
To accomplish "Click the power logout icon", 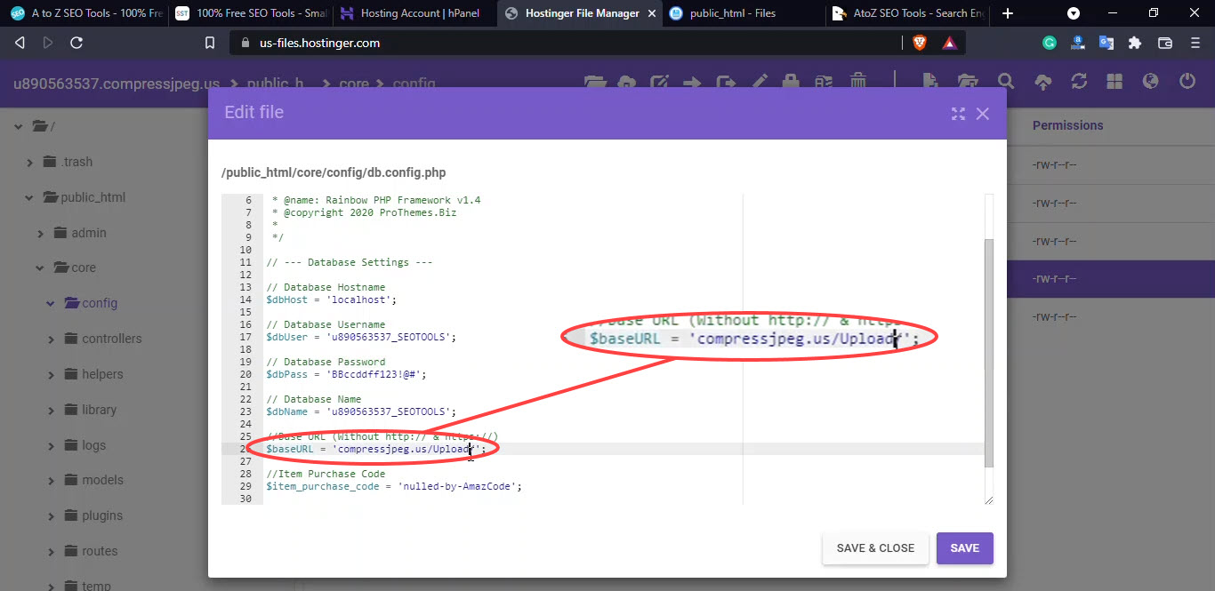I will 1187,82.
